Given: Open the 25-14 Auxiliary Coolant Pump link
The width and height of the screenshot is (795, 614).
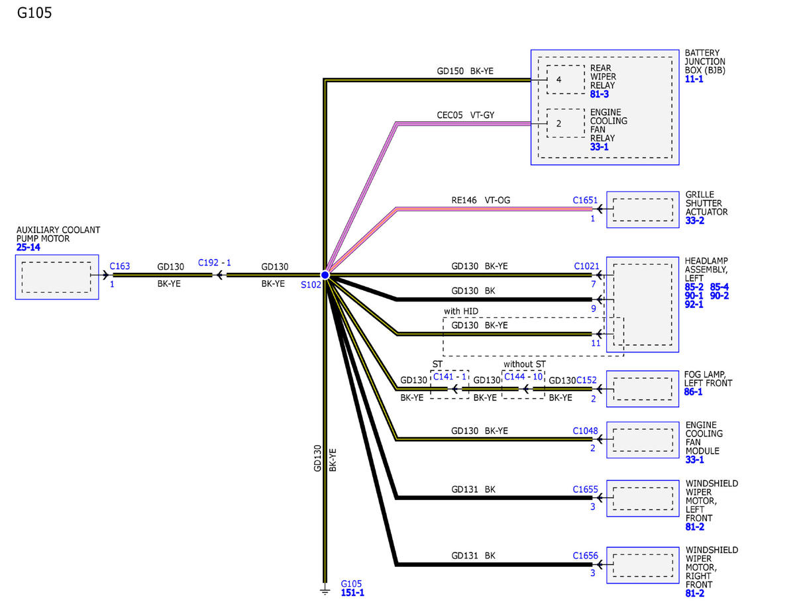Looking at the screenshot, I should point(29,247).
